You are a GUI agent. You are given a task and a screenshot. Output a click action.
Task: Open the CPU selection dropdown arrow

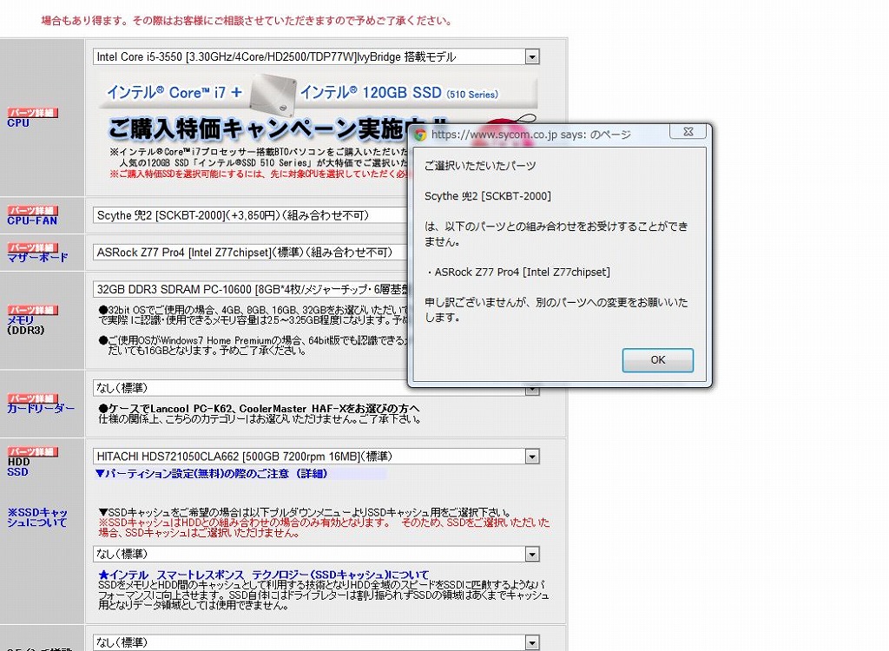click(x=532, y=56)
